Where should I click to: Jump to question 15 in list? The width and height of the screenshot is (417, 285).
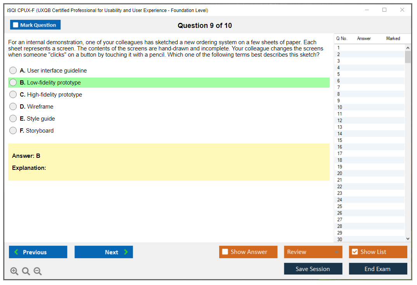340,140
